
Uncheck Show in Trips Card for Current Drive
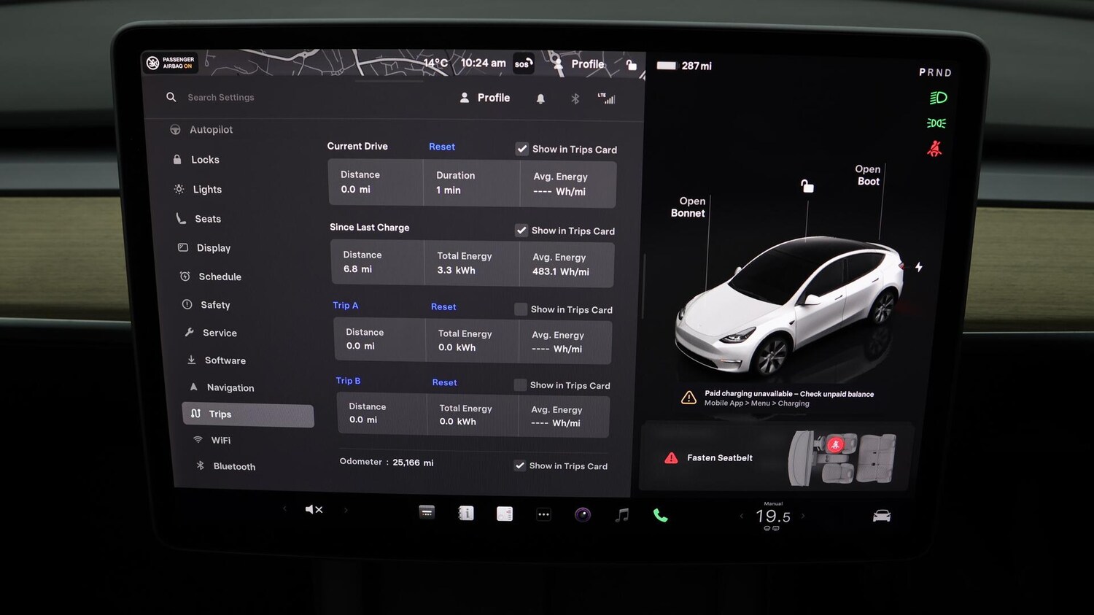coord(522,149)
